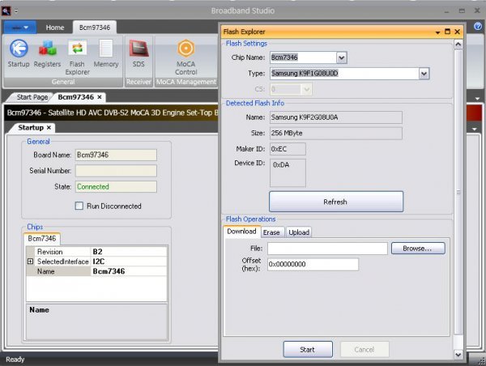
Task: Click the Device ID 0xDA field
Action: 288,173
